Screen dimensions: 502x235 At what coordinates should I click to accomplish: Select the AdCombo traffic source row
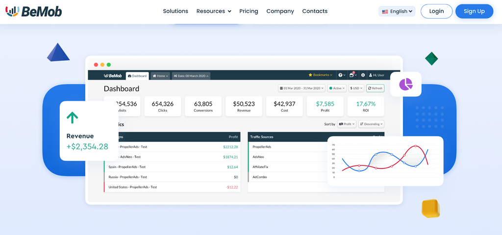coord(288,177)
